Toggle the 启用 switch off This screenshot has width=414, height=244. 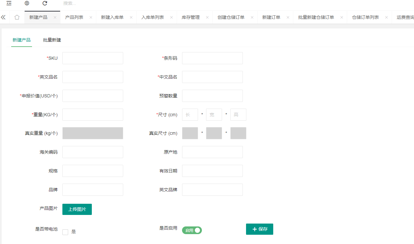coord(192,230)
